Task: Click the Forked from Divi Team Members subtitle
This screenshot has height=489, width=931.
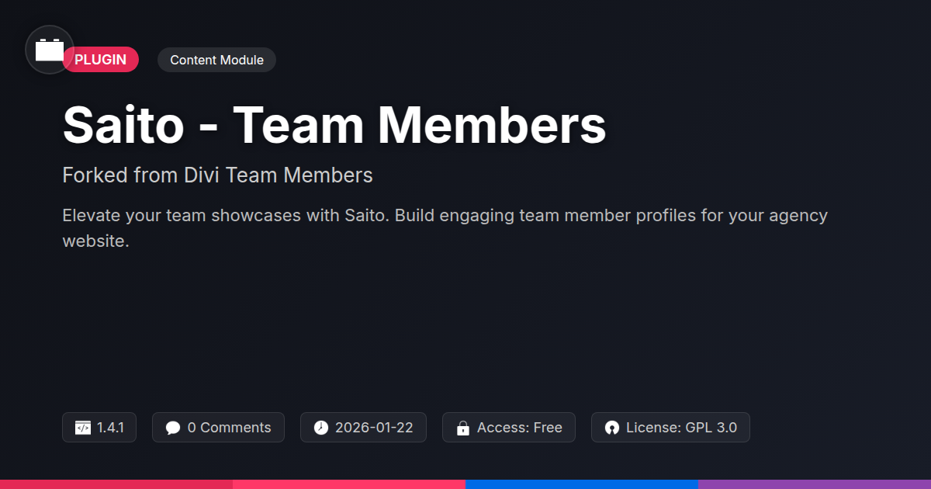Action: (x=217, y=175)
